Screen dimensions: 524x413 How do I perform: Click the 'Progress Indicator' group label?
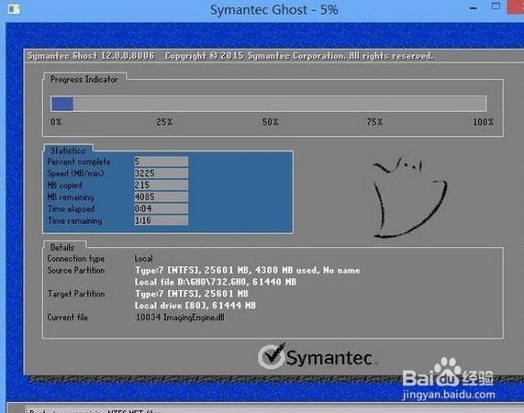click(x=84, y=80)
